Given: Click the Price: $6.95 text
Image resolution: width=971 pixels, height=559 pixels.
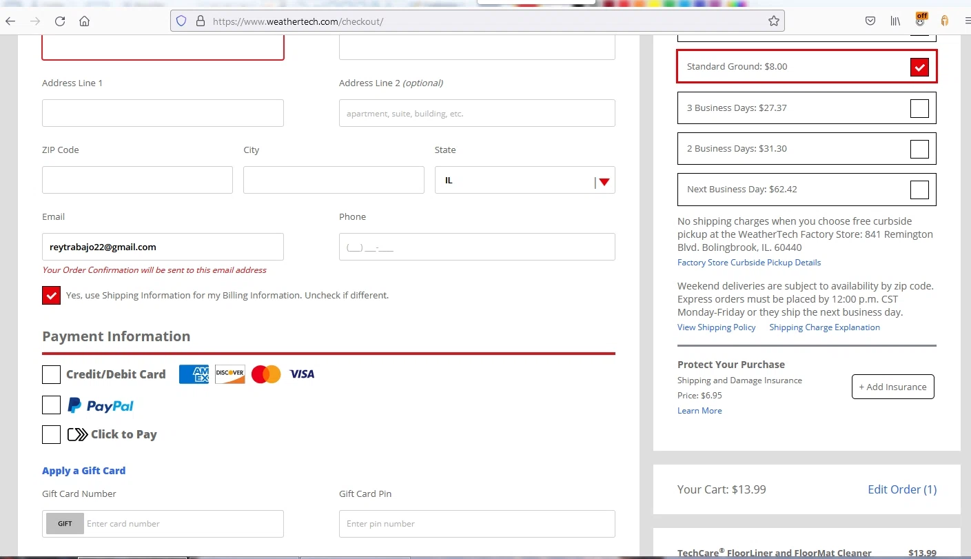Looking at the screenshot, I should 699,396.
